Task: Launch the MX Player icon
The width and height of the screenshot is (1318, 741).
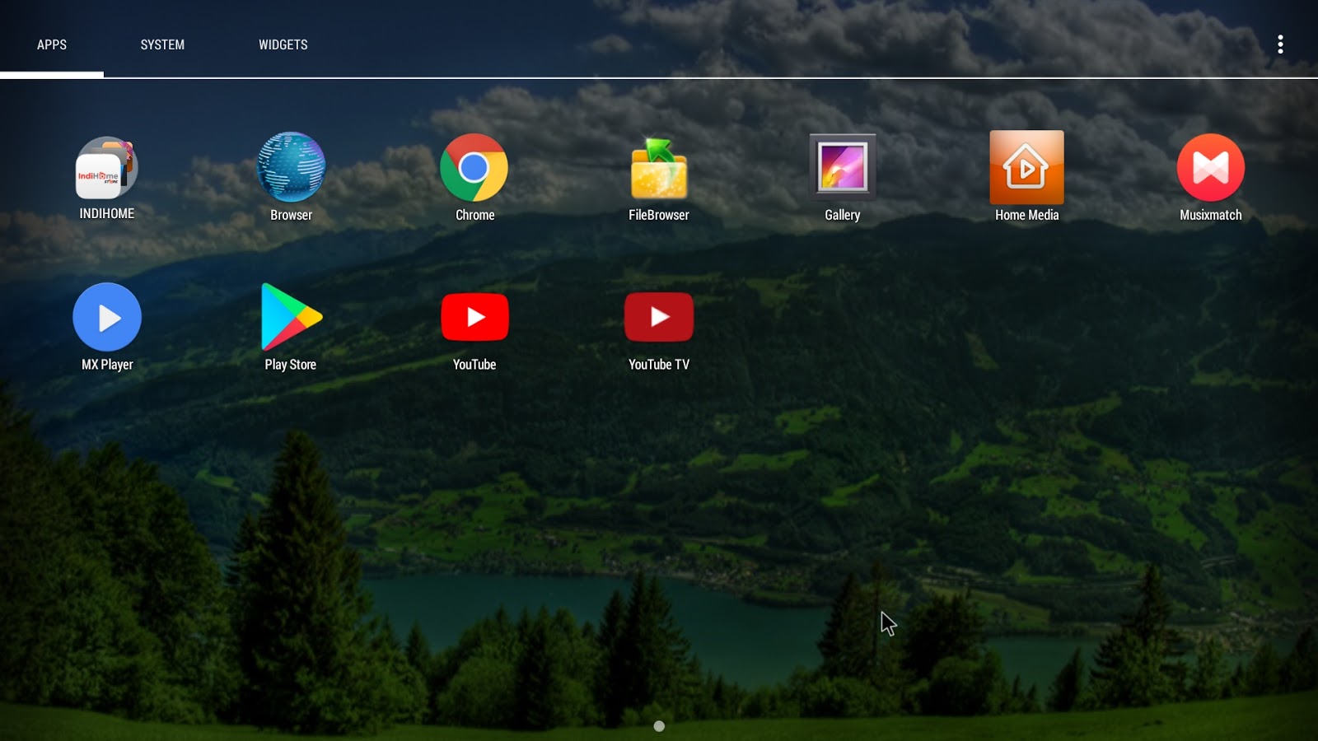Action: pos(107,317)
